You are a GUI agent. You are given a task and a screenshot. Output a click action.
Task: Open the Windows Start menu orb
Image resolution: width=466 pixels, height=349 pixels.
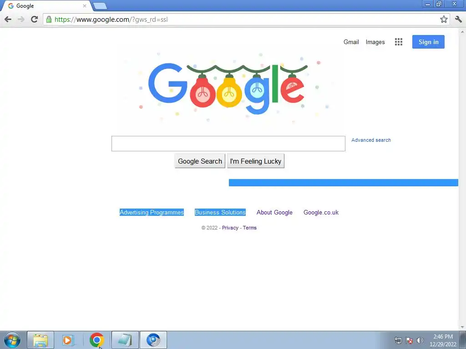click(12, 340)
